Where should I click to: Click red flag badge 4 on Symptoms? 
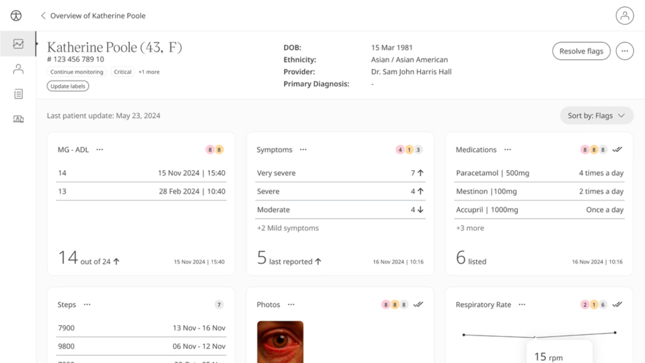[x=400, y=150]
